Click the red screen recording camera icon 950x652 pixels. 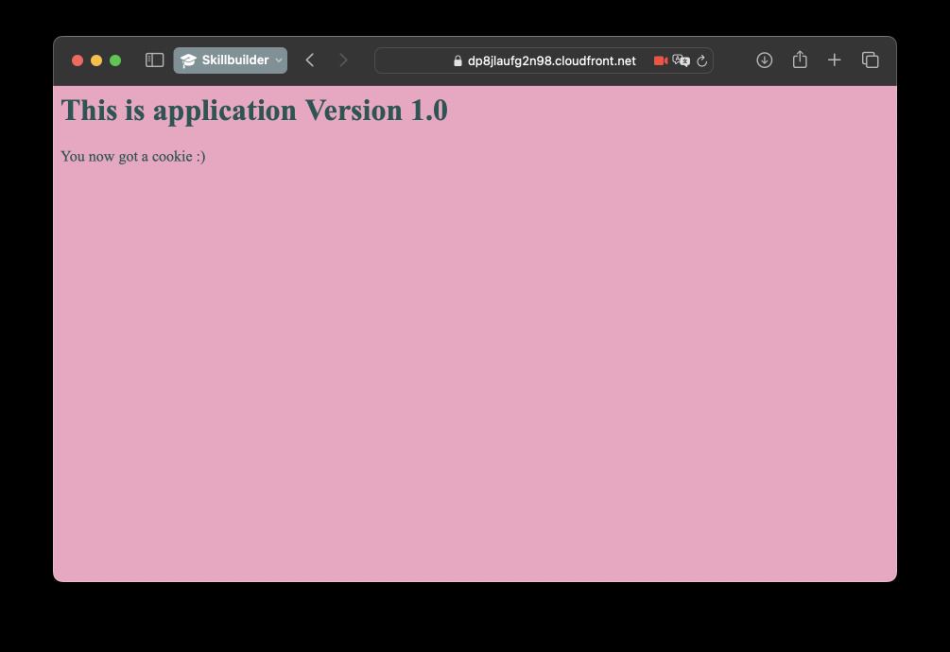click(x=659, y=60)
